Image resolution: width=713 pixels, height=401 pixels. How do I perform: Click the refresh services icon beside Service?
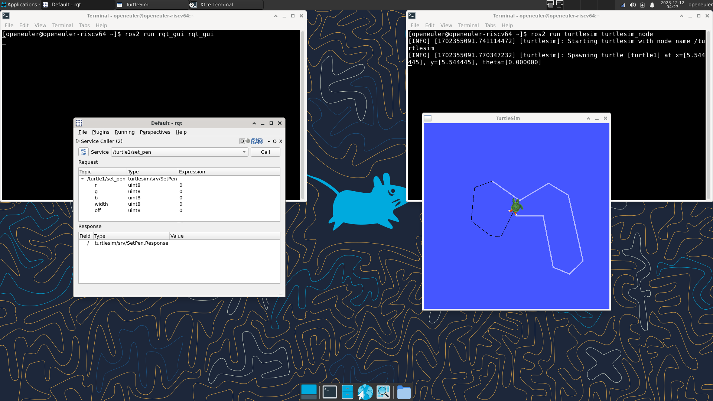pos(84,152)
